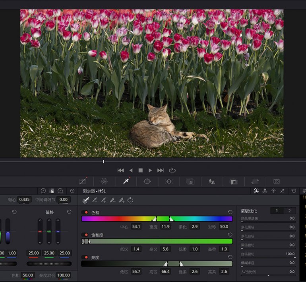This screenshot has height=282, width=306.
Task: Toggle the loop playback button
Action: click(172, 170)
